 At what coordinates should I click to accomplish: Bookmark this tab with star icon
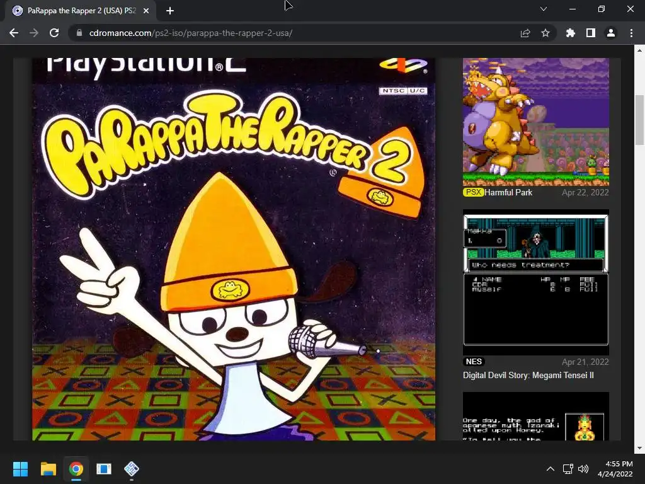point(545,33)
